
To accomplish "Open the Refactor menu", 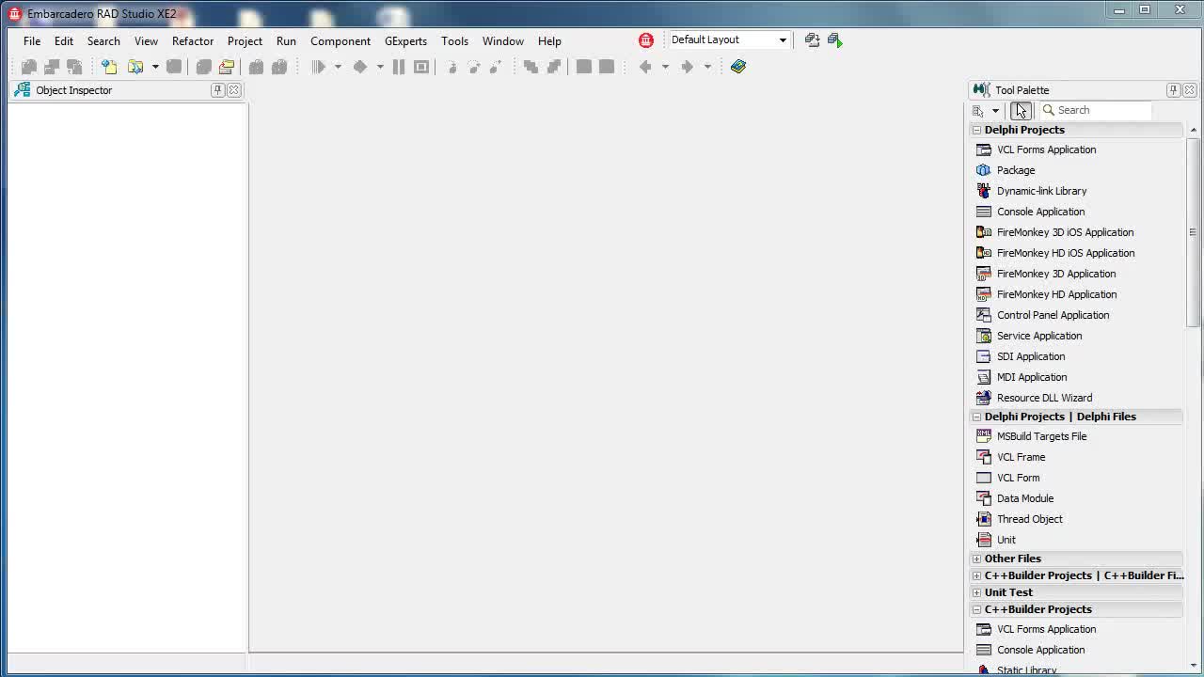I will coord(193,41).
